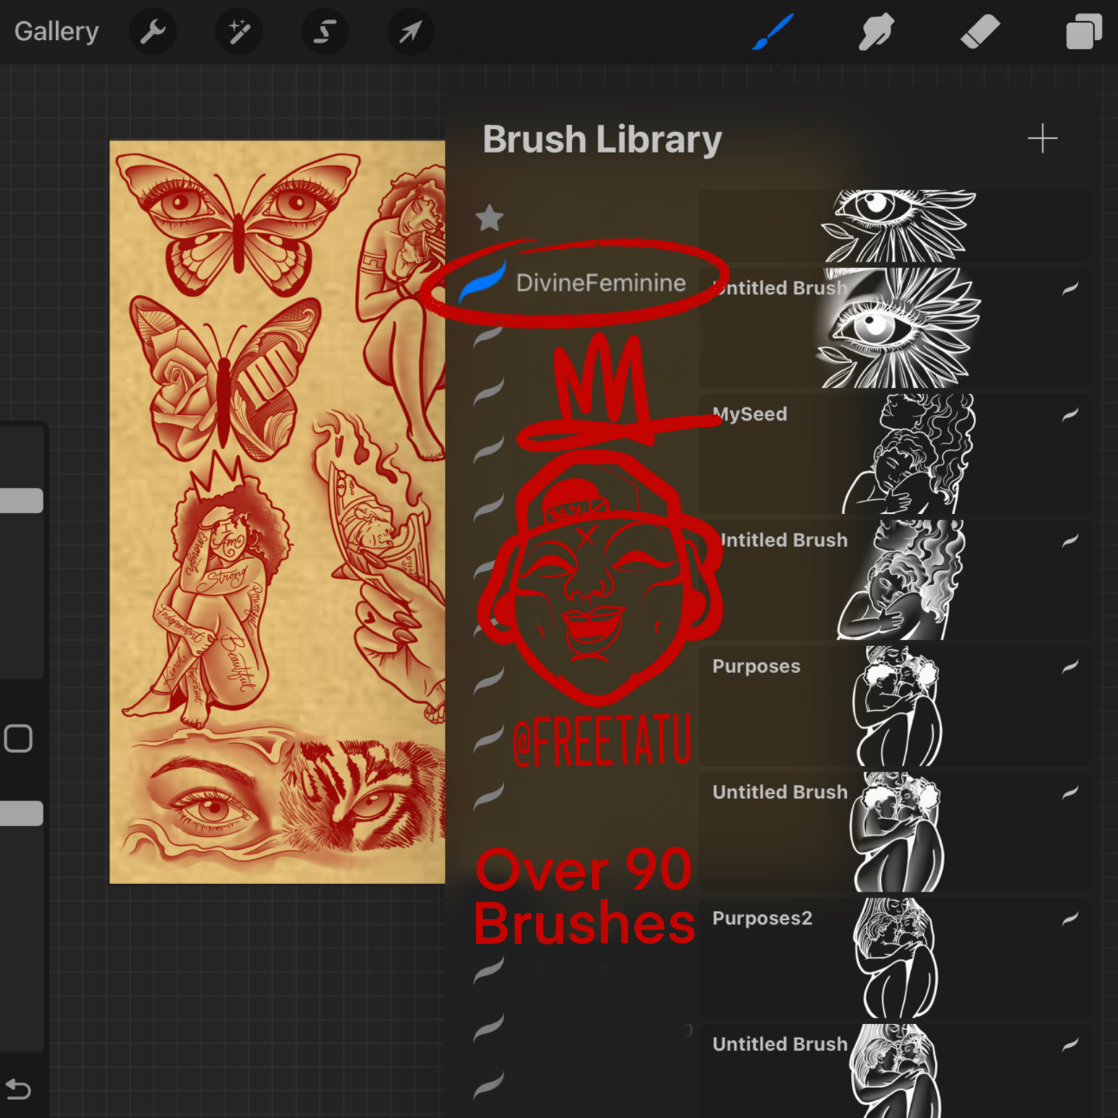This screenshot has height=1118, width=1118.
Task: Return to Gallery
Action: click(x=56, y=32)
